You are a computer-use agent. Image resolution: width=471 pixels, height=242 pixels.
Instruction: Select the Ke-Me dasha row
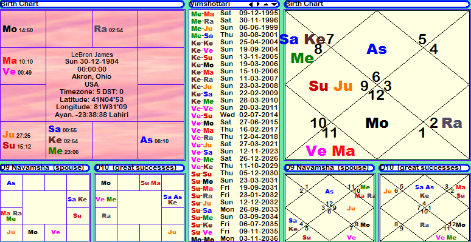click(235, 101)
